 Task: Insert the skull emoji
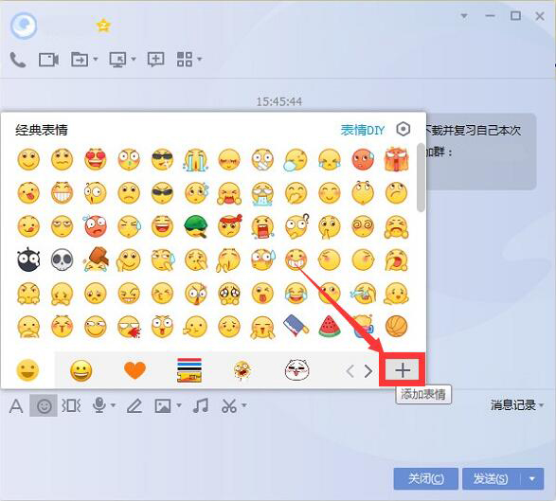[63, 259]
